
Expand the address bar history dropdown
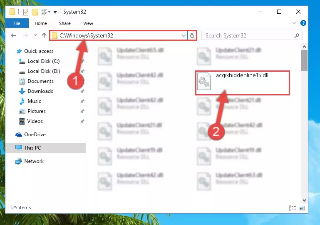click(184, 36)
